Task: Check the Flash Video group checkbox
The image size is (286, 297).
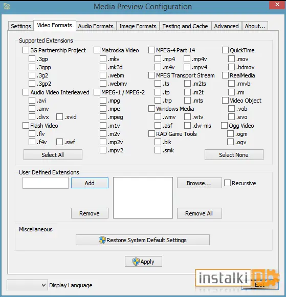Action: tap(26, 125)
